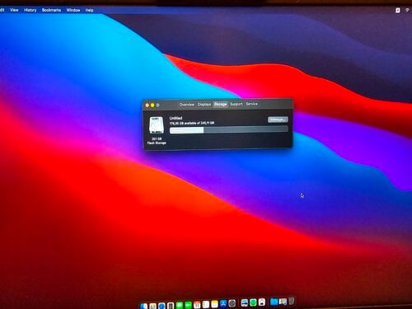Open Finder from the Dock
412x309 pixels.
pos(143,306)
